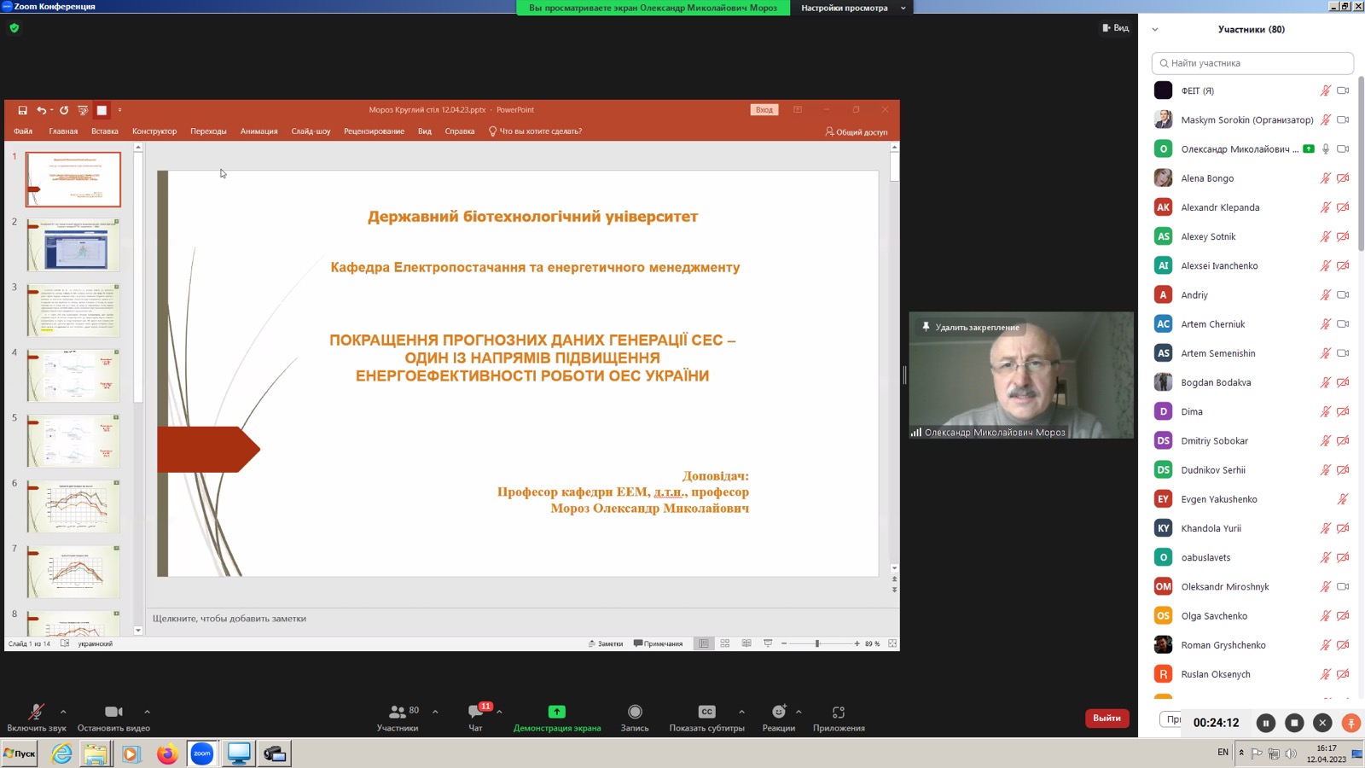The width and height of the screenshot is (1365, 768).
Task: Click the green encryption shield icon
Action: click(x=14, y=28)
